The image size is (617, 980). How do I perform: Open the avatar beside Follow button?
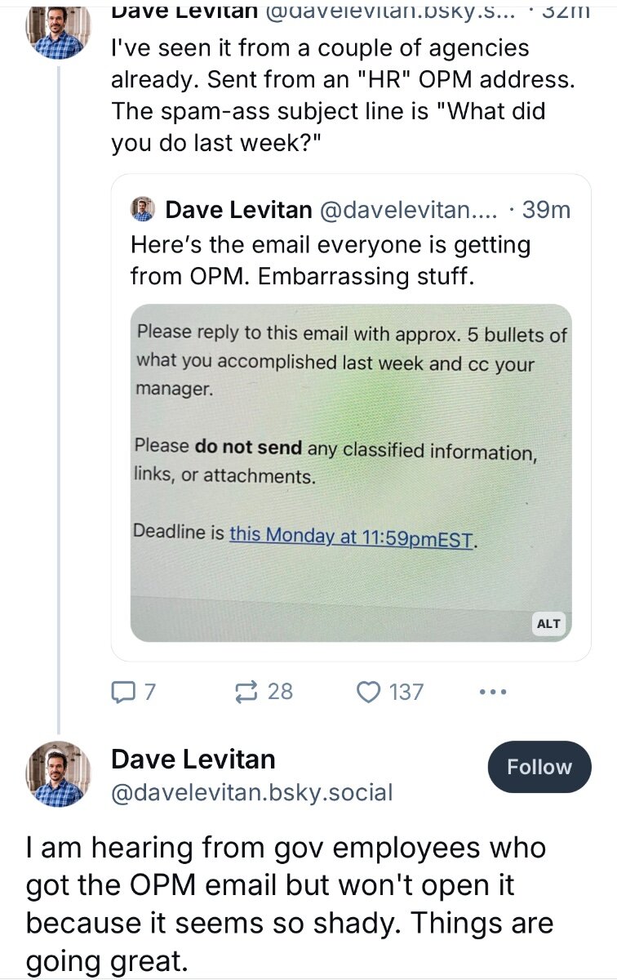58,773
